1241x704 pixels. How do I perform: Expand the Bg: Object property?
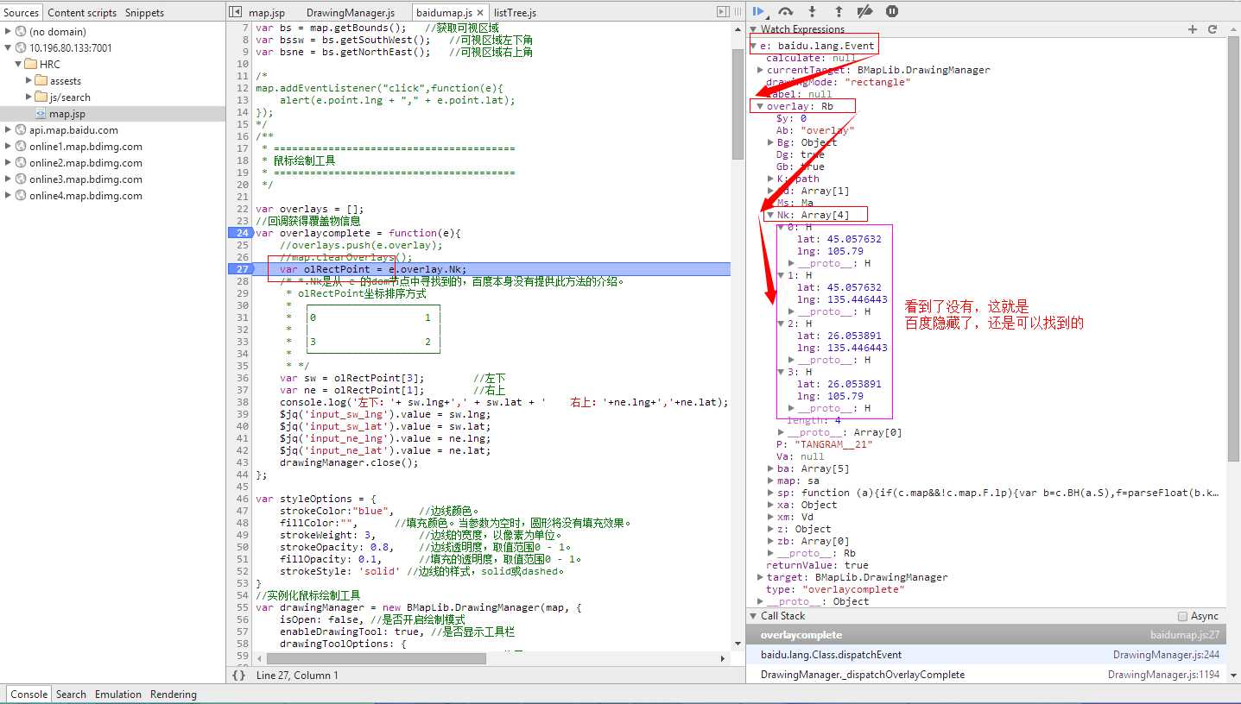click(770, 142)
